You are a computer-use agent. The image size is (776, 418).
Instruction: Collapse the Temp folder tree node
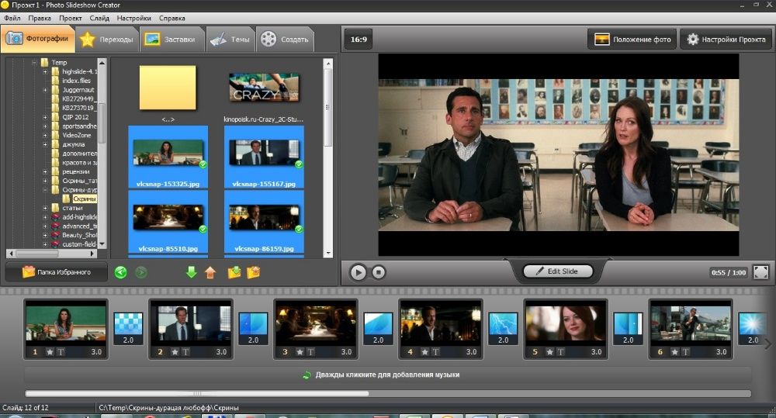34,63
